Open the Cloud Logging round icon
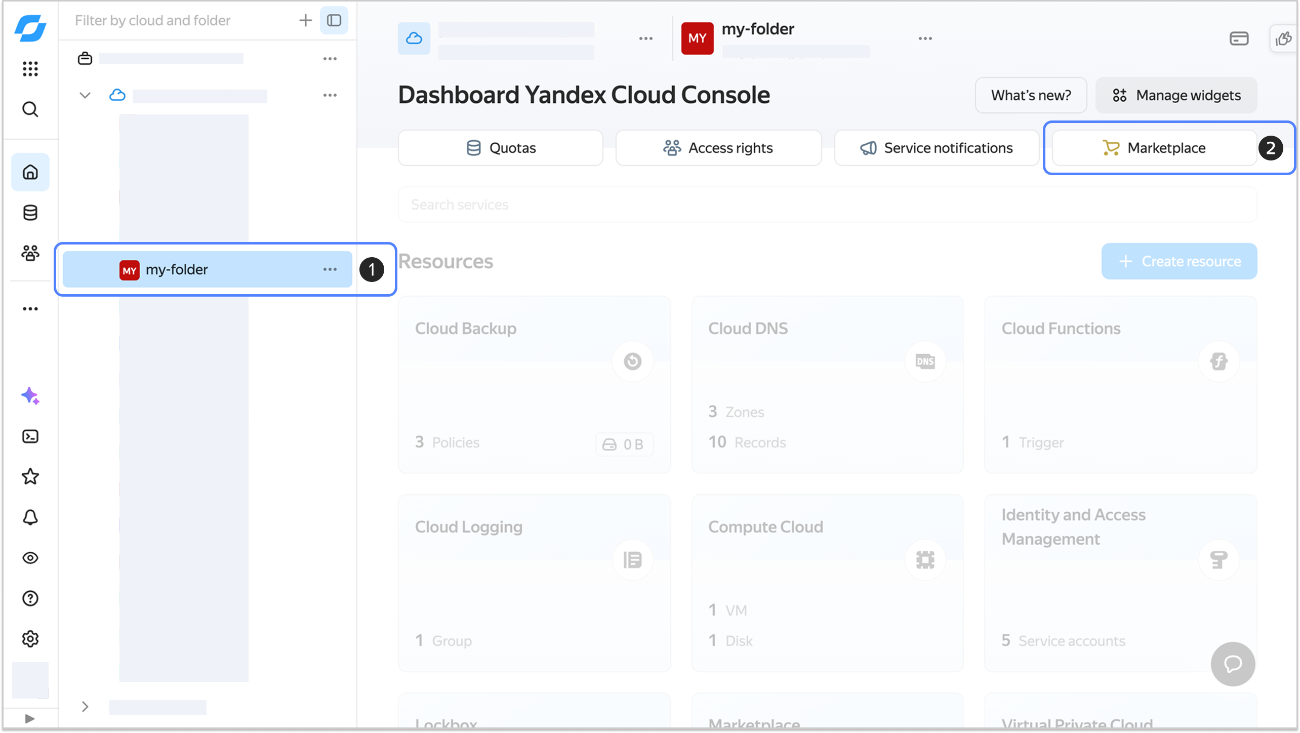 point(632,560)
